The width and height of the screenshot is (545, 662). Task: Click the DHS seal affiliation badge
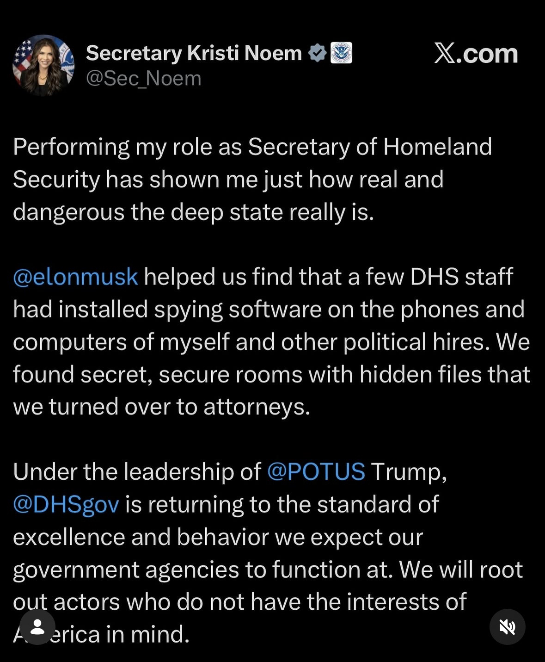pos(341,53)
